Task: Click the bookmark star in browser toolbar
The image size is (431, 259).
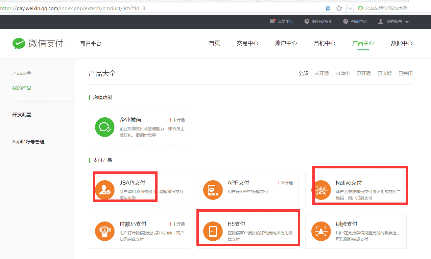Action: tap(339, 8)
